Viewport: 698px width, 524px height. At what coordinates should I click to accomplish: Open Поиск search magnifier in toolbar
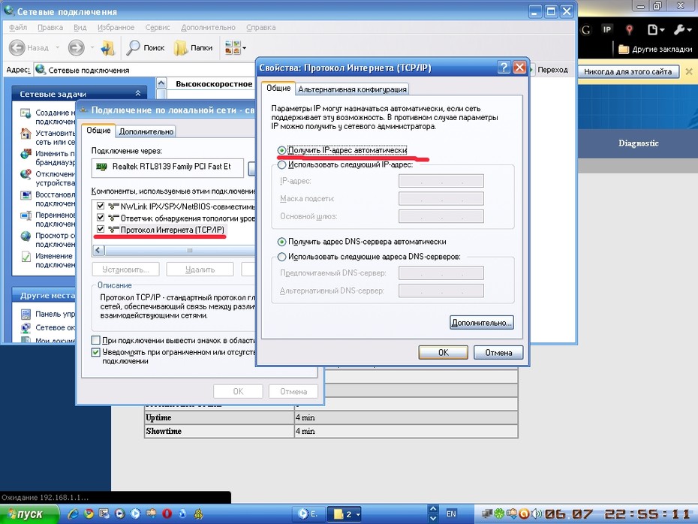click(x=133, y=47)
